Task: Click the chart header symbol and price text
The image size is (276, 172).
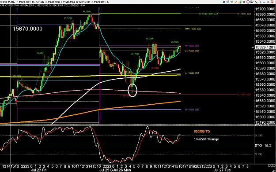Action: tap(55, 2)
